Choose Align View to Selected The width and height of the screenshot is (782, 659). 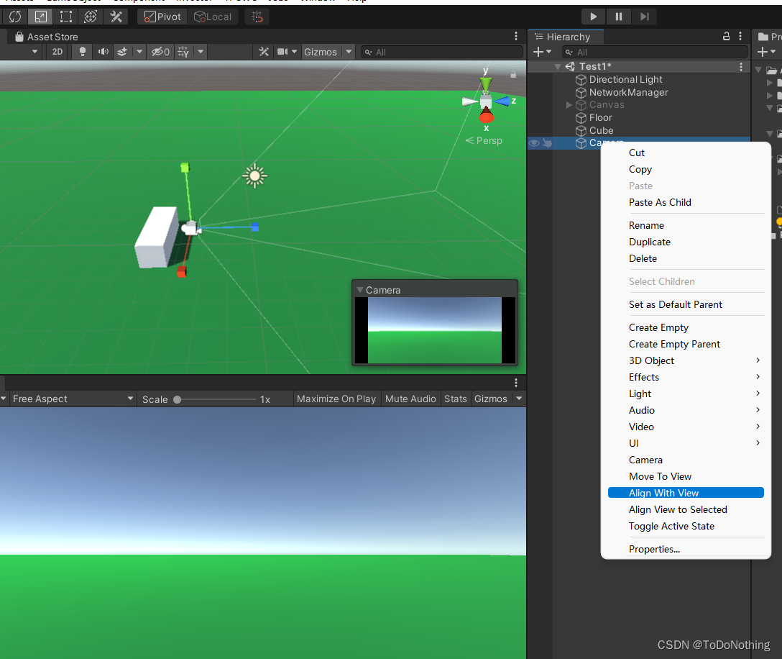(x=686, y=509)
